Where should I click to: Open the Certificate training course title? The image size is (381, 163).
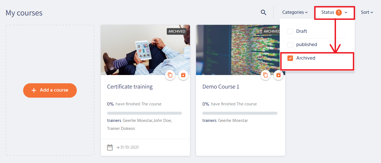point(130,87)
